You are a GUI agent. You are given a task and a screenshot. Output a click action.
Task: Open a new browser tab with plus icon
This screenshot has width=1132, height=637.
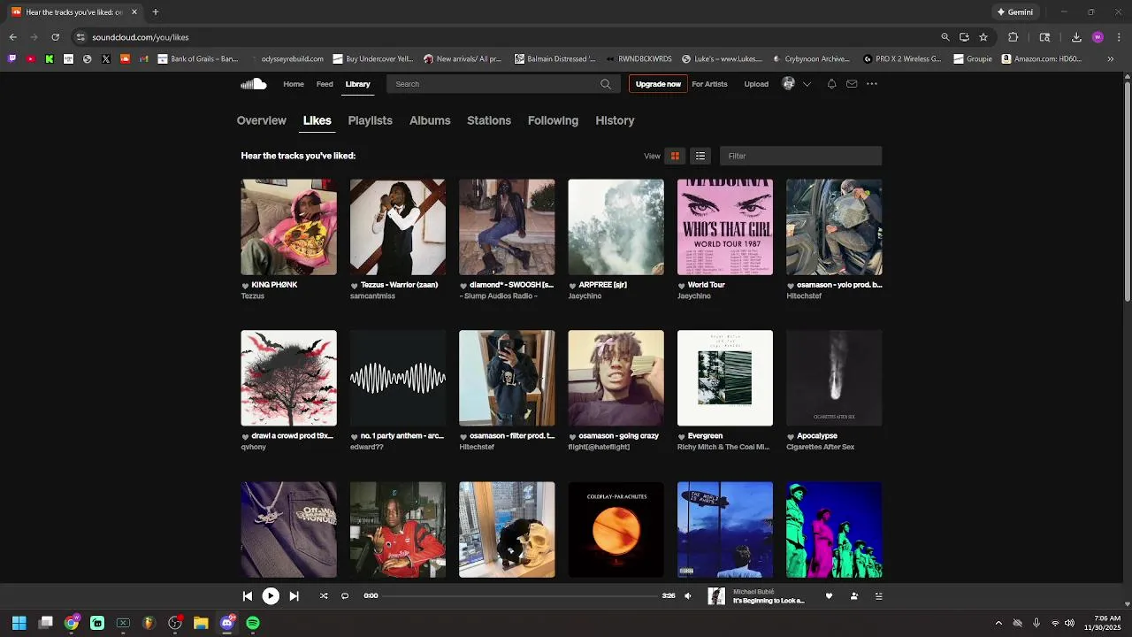(155, 12)
